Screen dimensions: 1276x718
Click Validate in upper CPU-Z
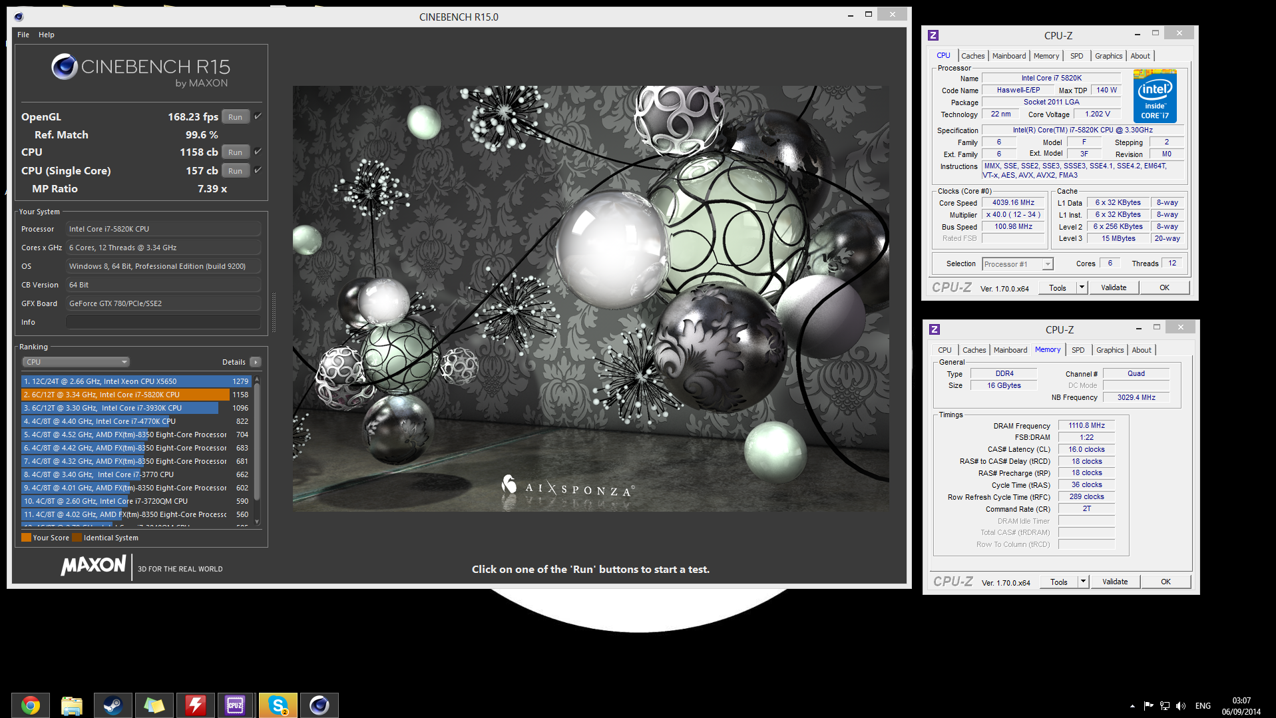(1114, 287)
